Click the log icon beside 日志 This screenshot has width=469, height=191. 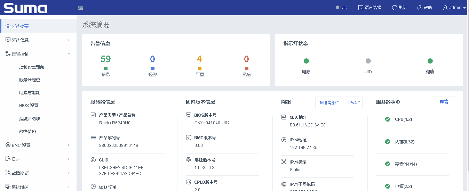pyautogui.click(x=8, y=159)
